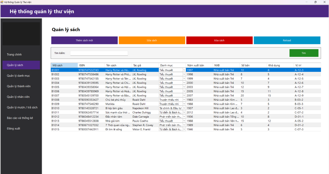
Task: Open category dropdown for row B1002
Action: click(x=184, y=74)
